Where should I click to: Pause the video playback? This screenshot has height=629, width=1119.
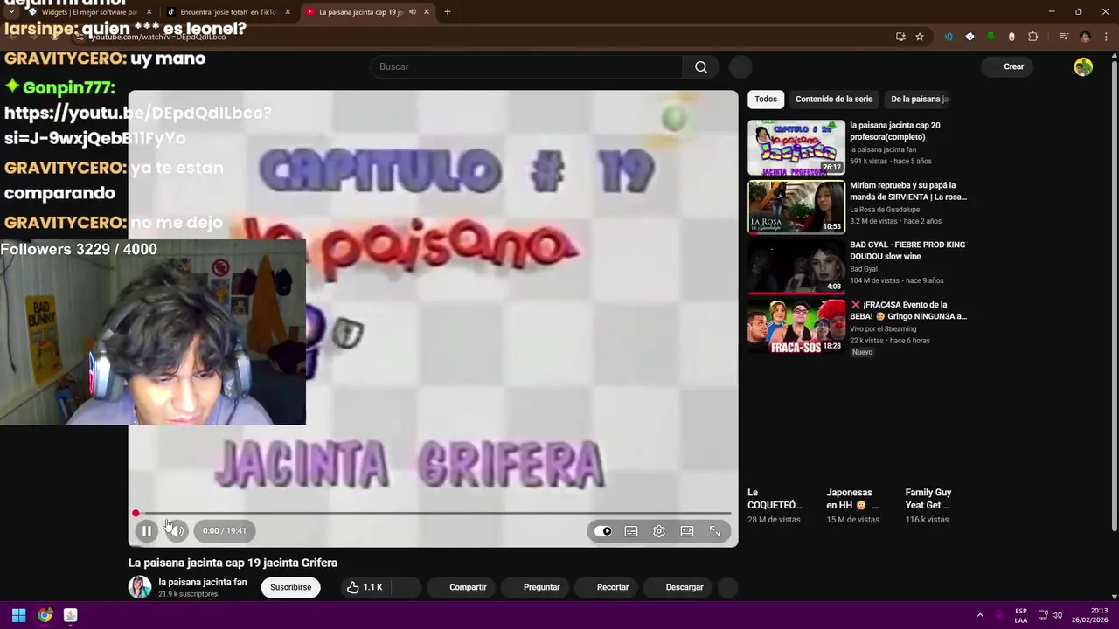point(147,530)
